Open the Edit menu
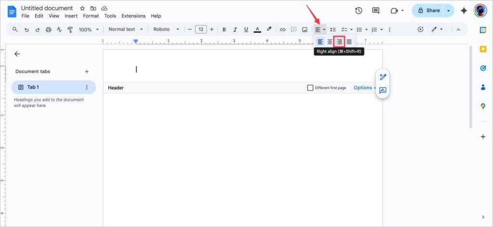Image resolution: width=493 pixels, height=227 pixels. (x=39, y=16)
